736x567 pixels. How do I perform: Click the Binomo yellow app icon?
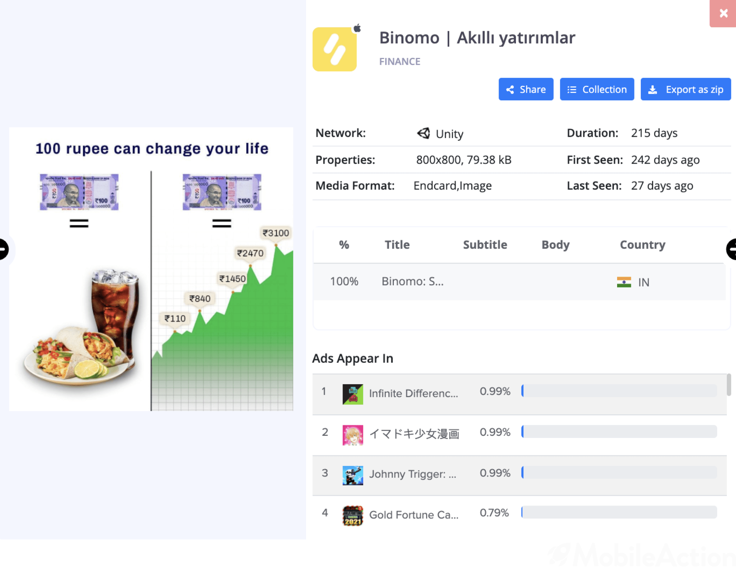(334, 49)
